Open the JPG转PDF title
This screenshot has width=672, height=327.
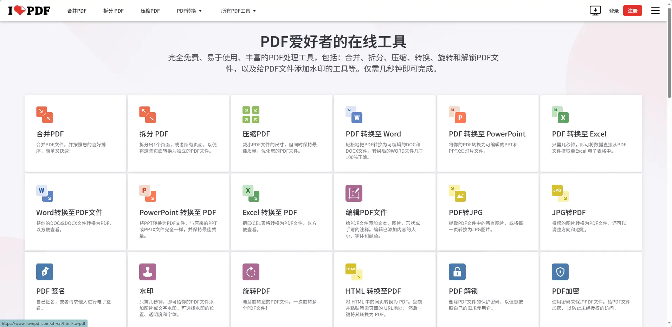[569, 213]
